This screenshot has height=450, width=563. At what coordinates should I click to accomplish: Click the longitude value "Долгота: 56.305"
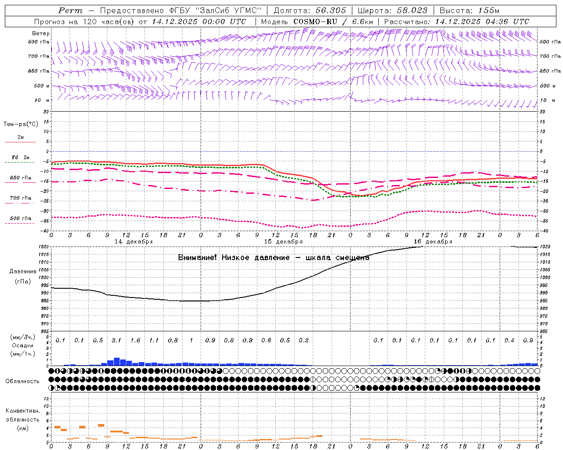click(310, 11)
